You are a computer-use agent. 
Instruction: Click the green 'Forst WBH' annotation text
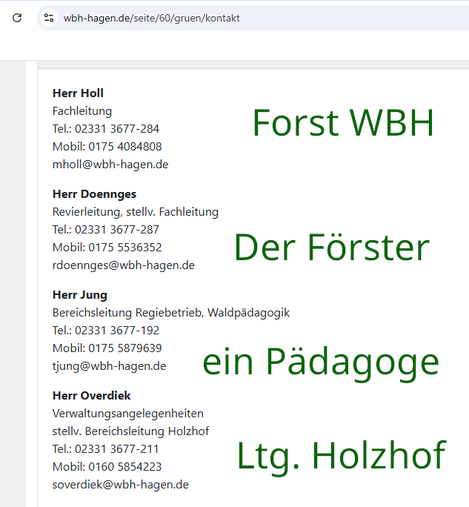[x=342, y=123]
